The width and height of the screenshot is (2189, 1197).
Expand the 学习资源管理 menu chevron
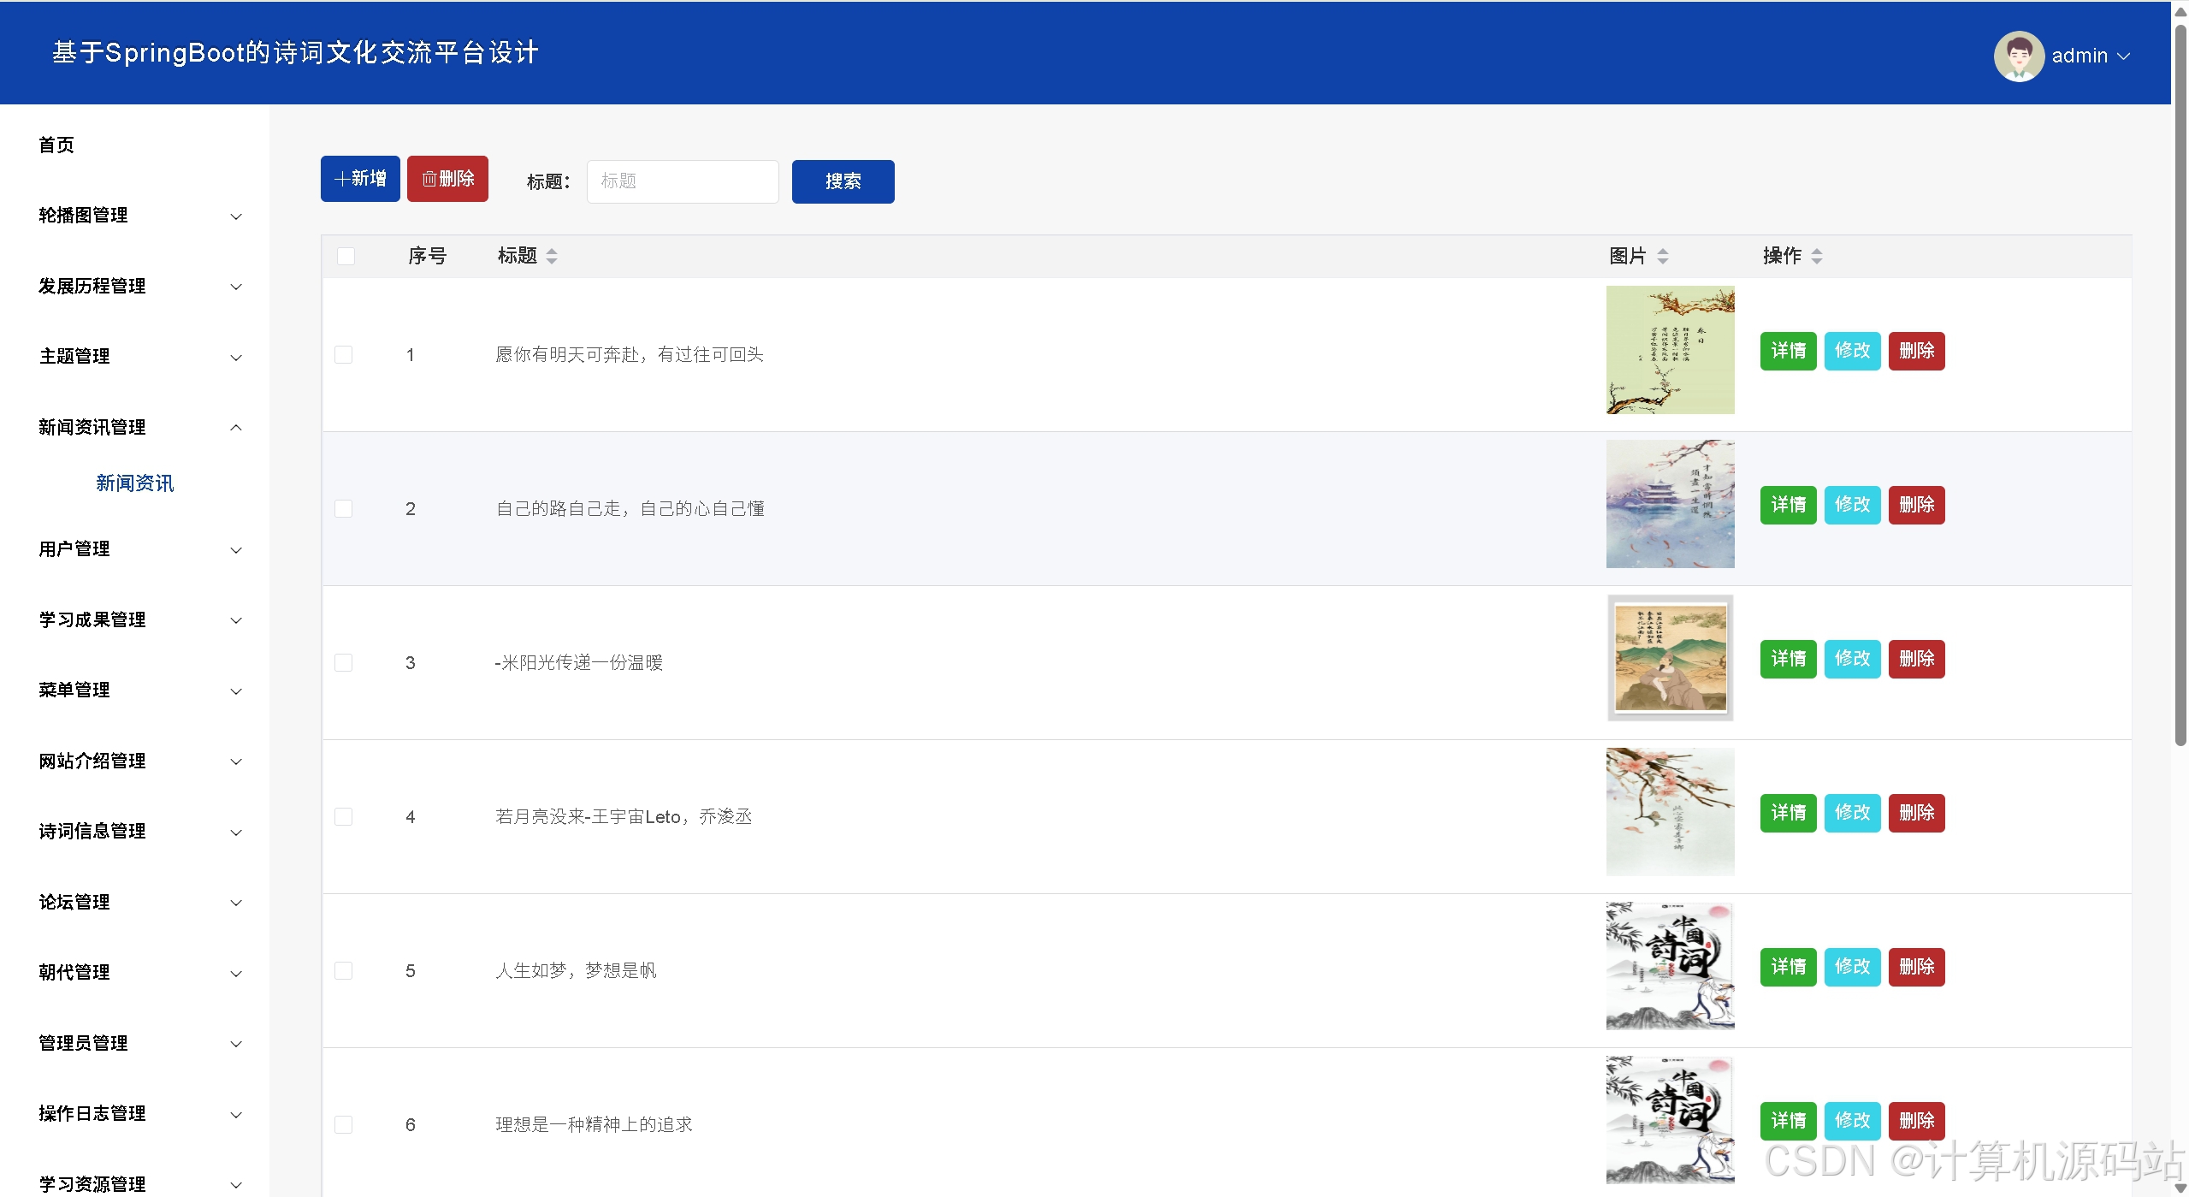237,1185
